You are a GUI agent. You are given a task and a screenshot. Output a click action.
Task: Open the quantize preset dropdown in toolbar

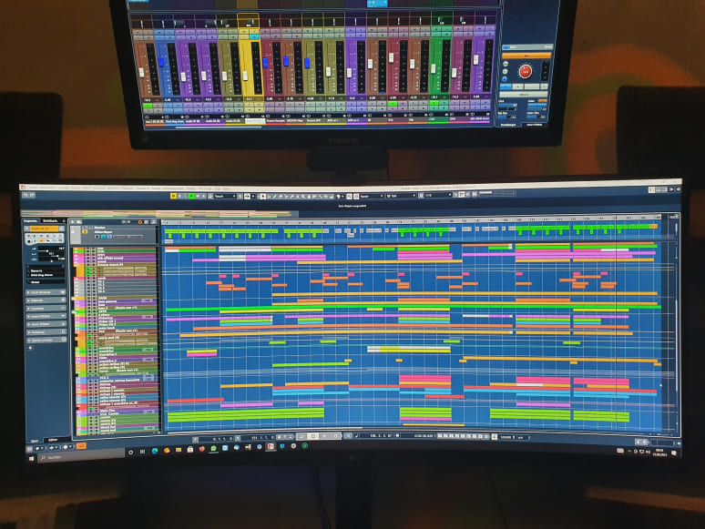pyautogui.click(x=438, y=197)
